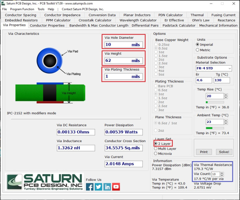Open the LinkedIn icon under Follow Us
The height and width of the screenshot is (200, 240).
107,187
